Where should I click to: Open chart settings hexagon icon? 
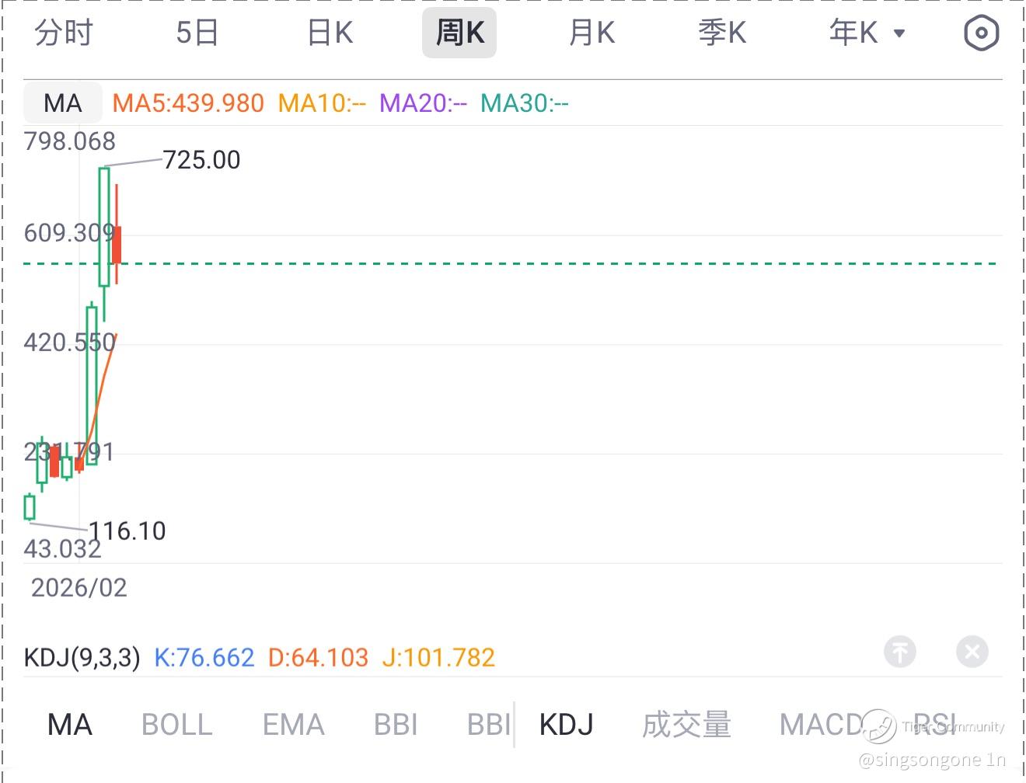[x=981, y=33]
